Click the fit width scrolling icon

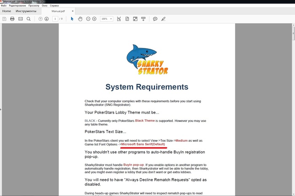(119, 19)
